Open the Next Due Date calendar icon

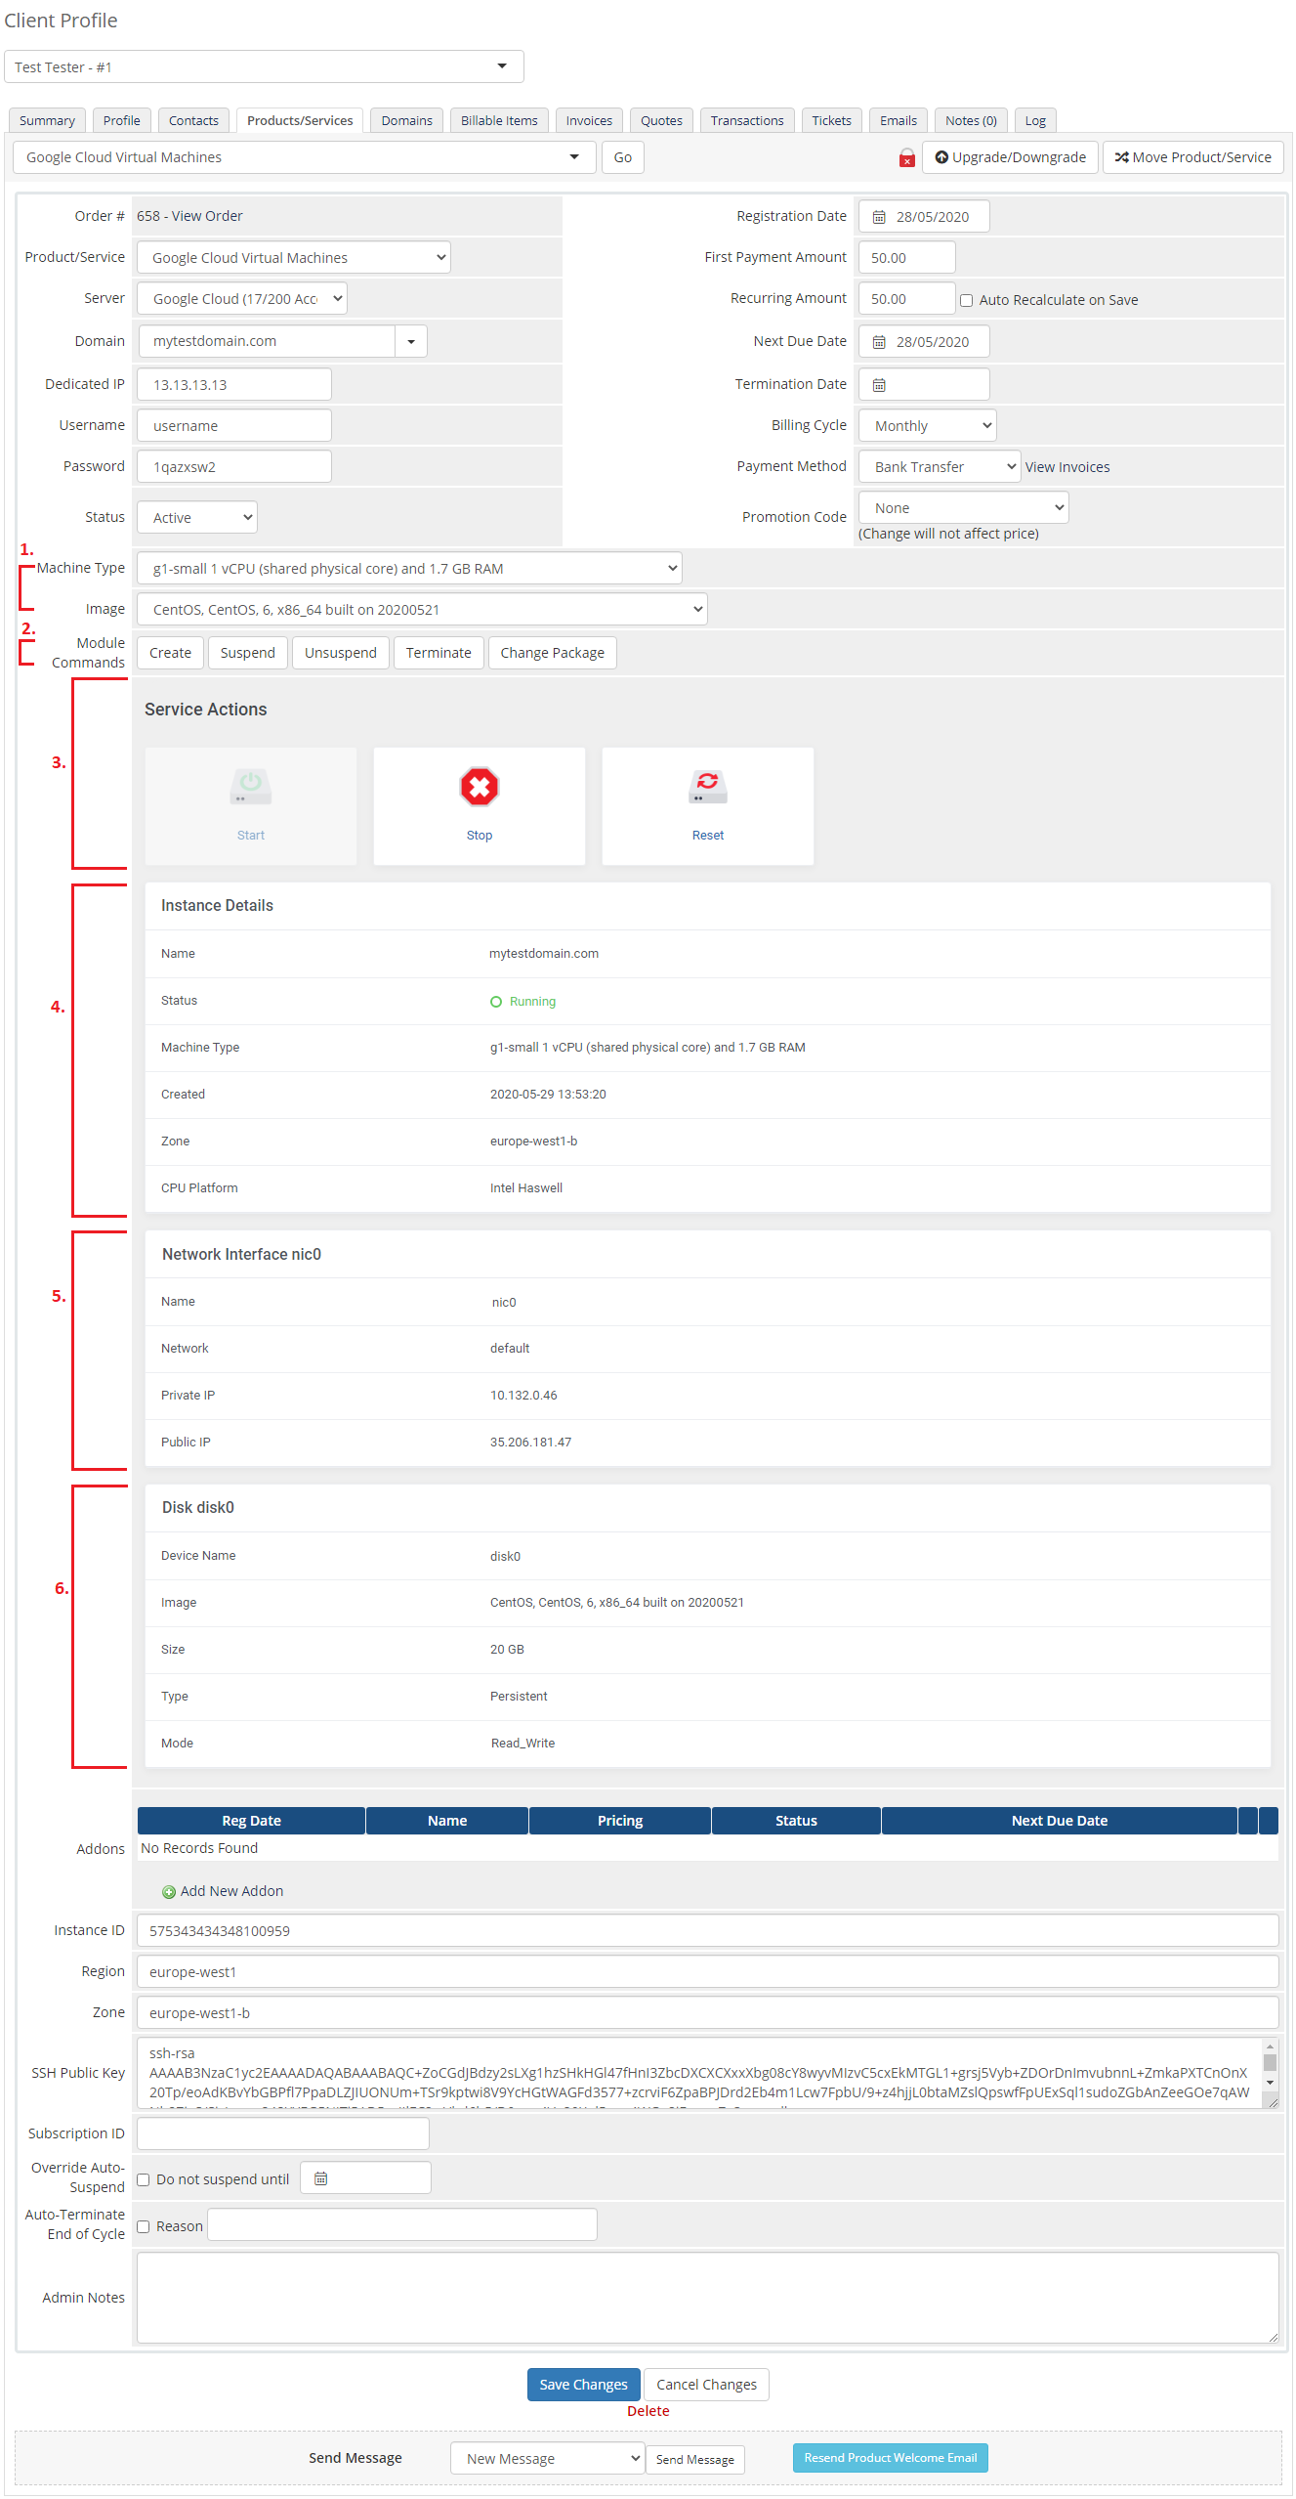click(879, 342)
